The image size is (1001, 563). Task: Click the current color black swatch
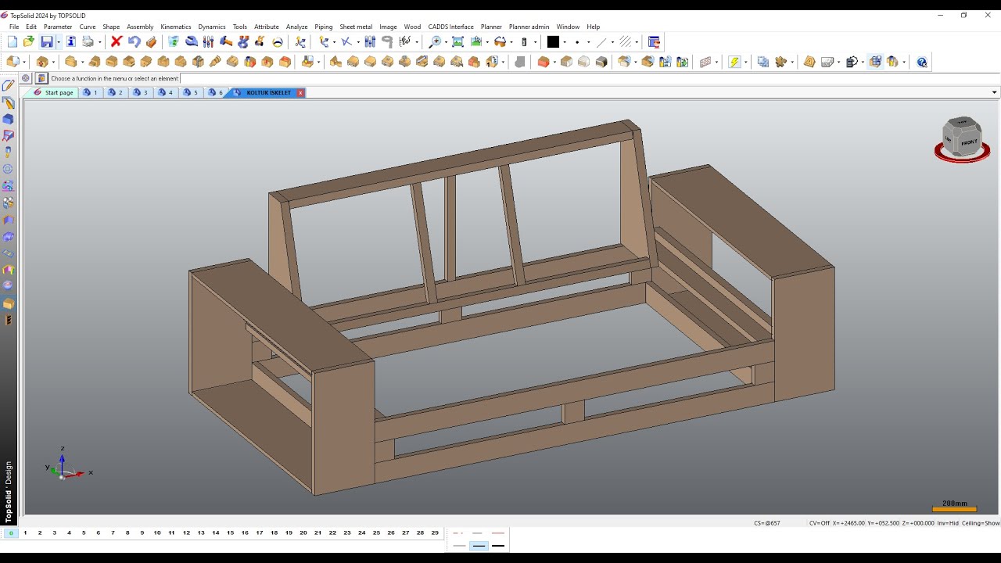coord(553,41)
